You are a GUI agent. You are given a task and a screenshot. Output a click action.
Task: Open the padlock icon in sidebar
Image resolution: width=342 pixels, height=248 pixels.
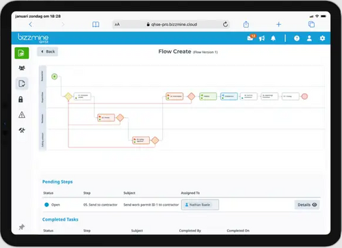pos(21,99)
